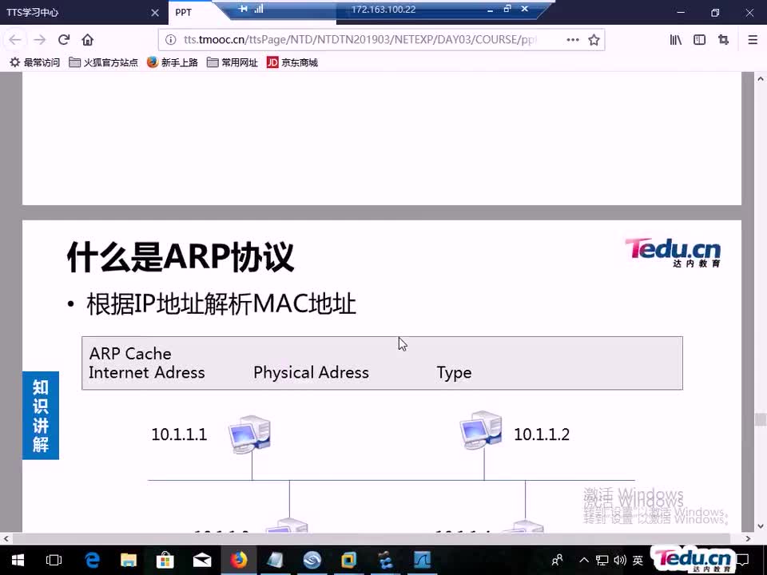Check the remote connection signal icon
Viewport: 767px width, 575px height.
pyautogui.click(x=259, y=9)
